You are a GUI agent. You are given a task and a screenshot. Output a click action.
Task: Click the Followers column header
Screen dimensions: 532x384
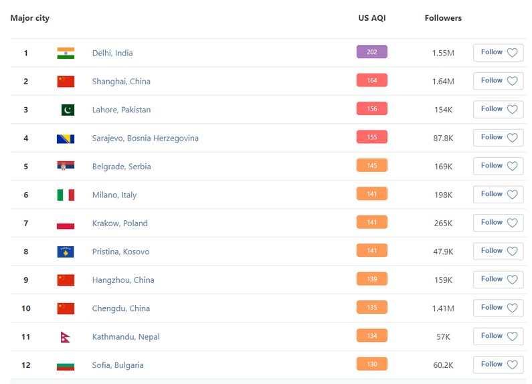[x=443, y=18]
